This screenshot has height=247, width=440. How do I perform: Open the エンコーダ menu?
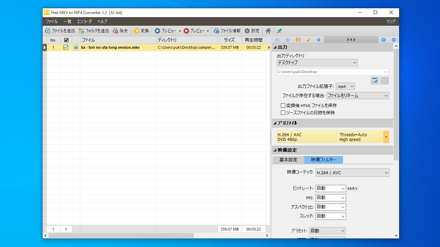point(84,21)
